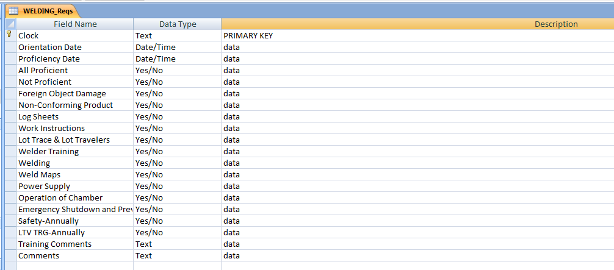This screenshot has width=614, height=270.
Task: Click the Field Name column header
Action: [75, 24]
